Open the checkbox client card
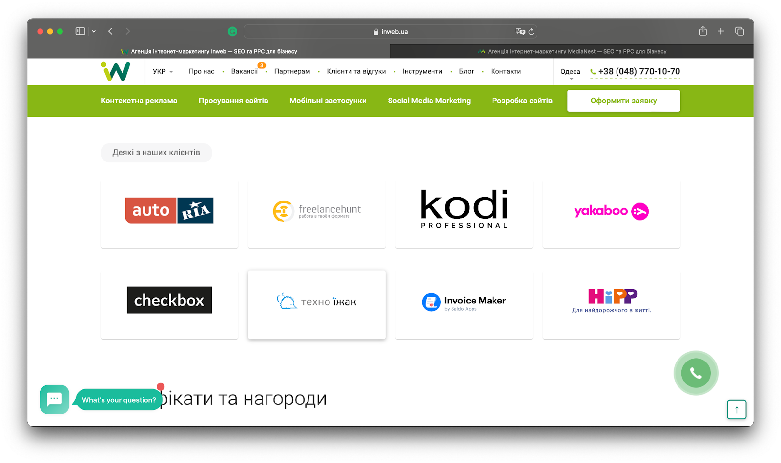Screen dimensions: 781x463 [x=169, y=305]
